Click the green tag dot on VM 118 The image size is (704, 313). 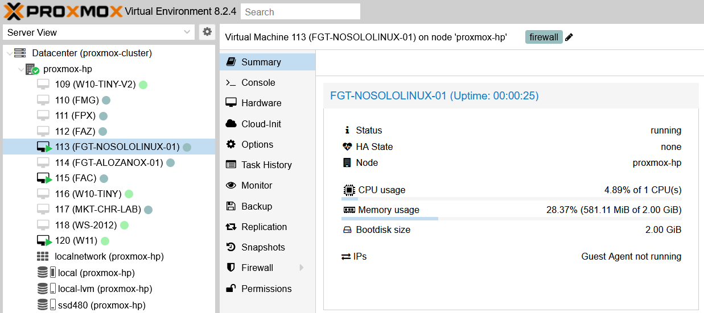coord(124,226)
